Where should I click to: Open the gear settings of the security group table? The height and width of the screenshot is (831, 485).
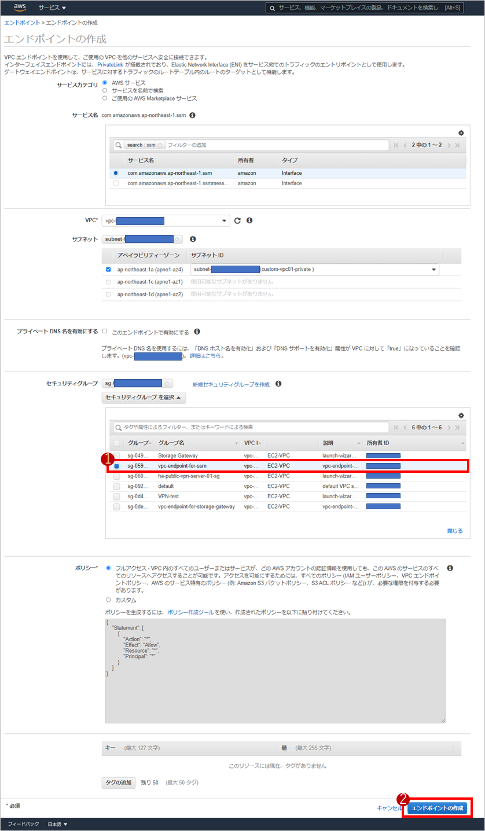(x=461, y=415)
